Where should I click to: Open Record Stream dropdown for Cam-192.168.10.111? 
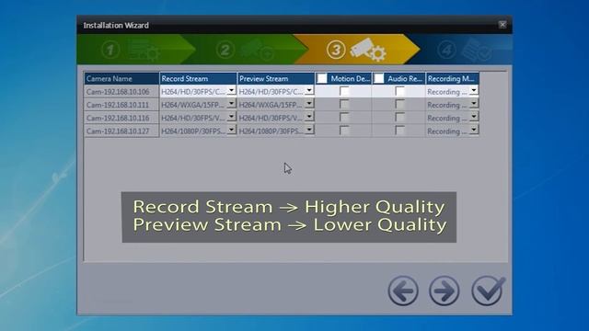pos(231,104)
